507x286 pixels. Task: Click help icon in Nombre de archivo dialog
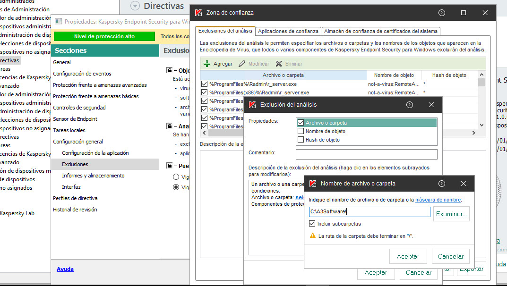click(442, 184)
